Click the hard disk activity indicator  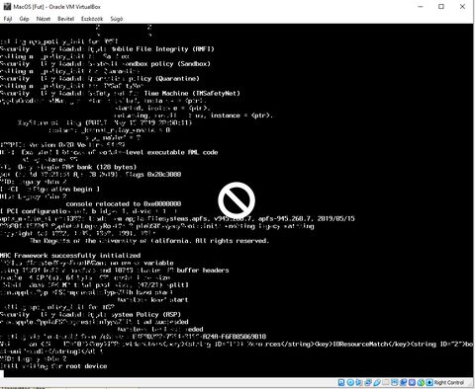[x=341, y=382]
